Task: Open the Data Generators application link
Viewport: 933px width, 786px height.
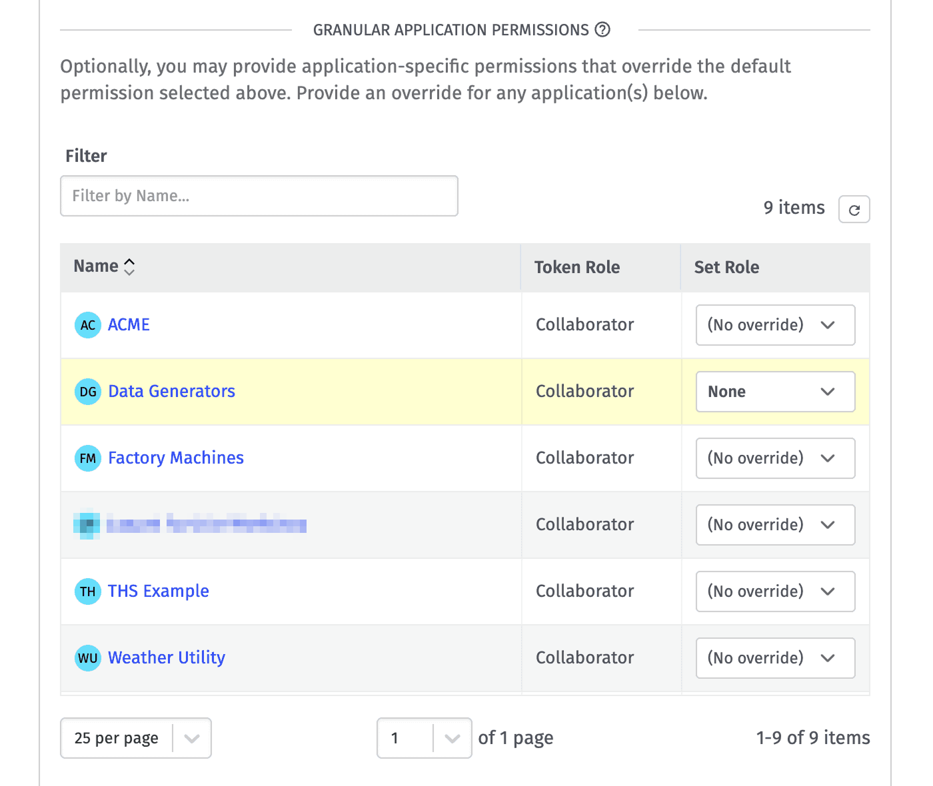Action: click(171, 391)
